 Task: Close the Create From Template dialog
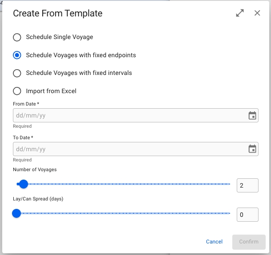257,13
